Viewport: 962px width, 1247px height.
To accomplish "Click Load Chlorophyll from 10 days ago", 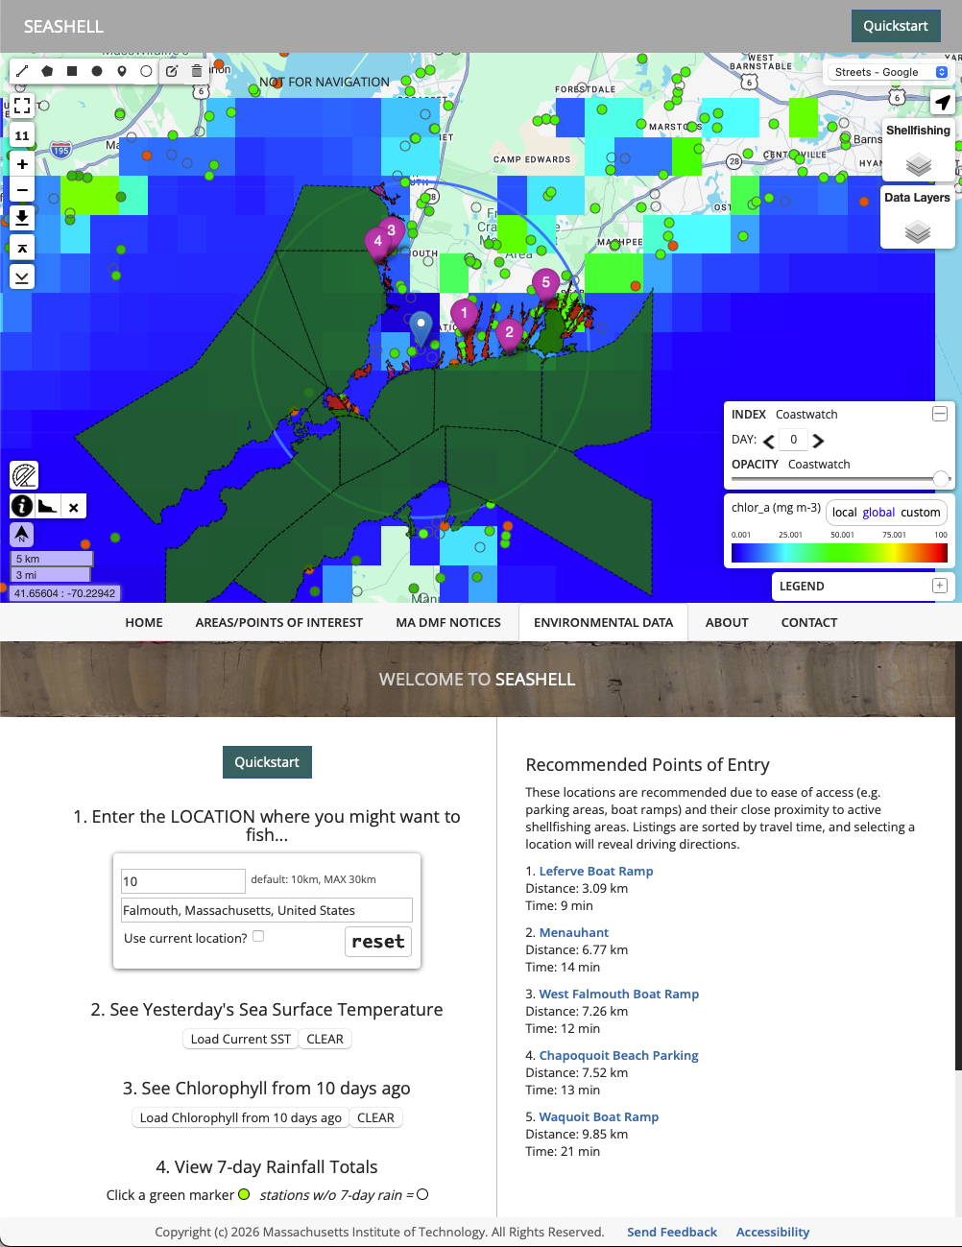I will click(240, 1117).
